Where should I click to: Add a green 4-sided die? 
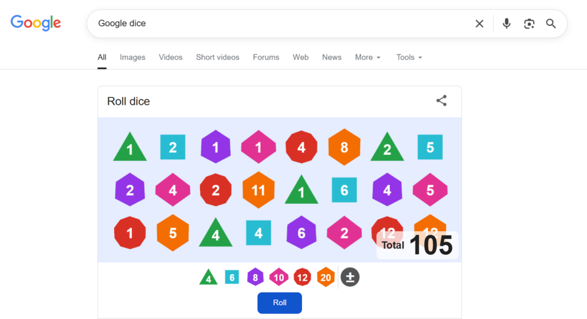[208, 278]
